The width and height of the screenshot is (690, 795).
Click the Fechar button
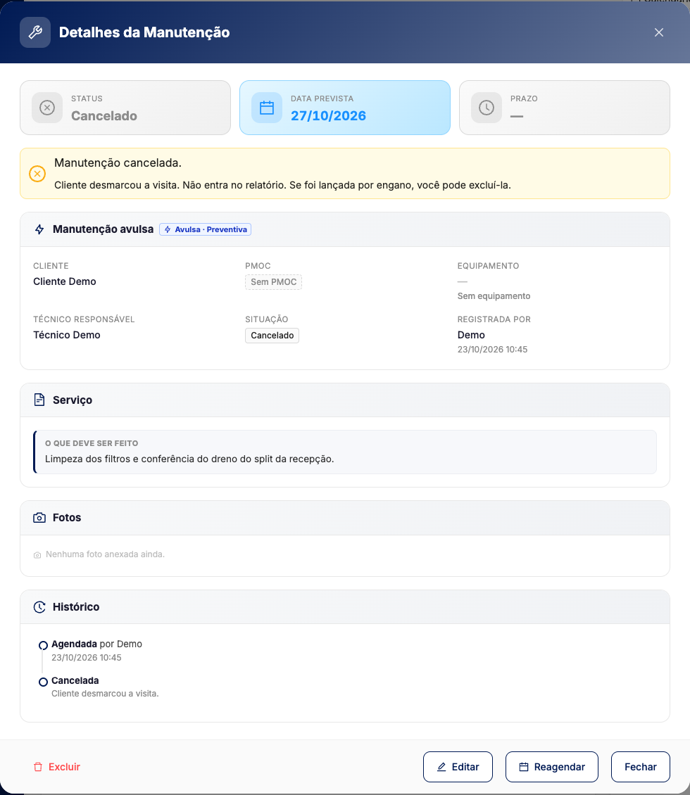[x=640, y=767]
